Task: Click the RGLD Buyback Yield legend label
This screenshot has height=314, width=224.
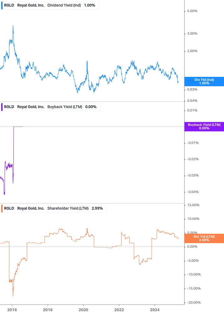Action: coord(50,107)
